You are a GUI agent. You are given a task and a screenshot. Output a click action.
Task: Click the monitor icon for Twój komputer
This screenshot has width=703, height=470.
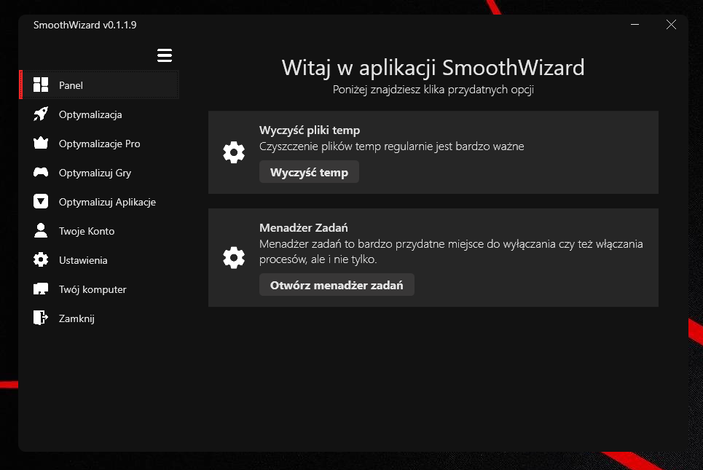pyautogui.click(x=41, y=289)
